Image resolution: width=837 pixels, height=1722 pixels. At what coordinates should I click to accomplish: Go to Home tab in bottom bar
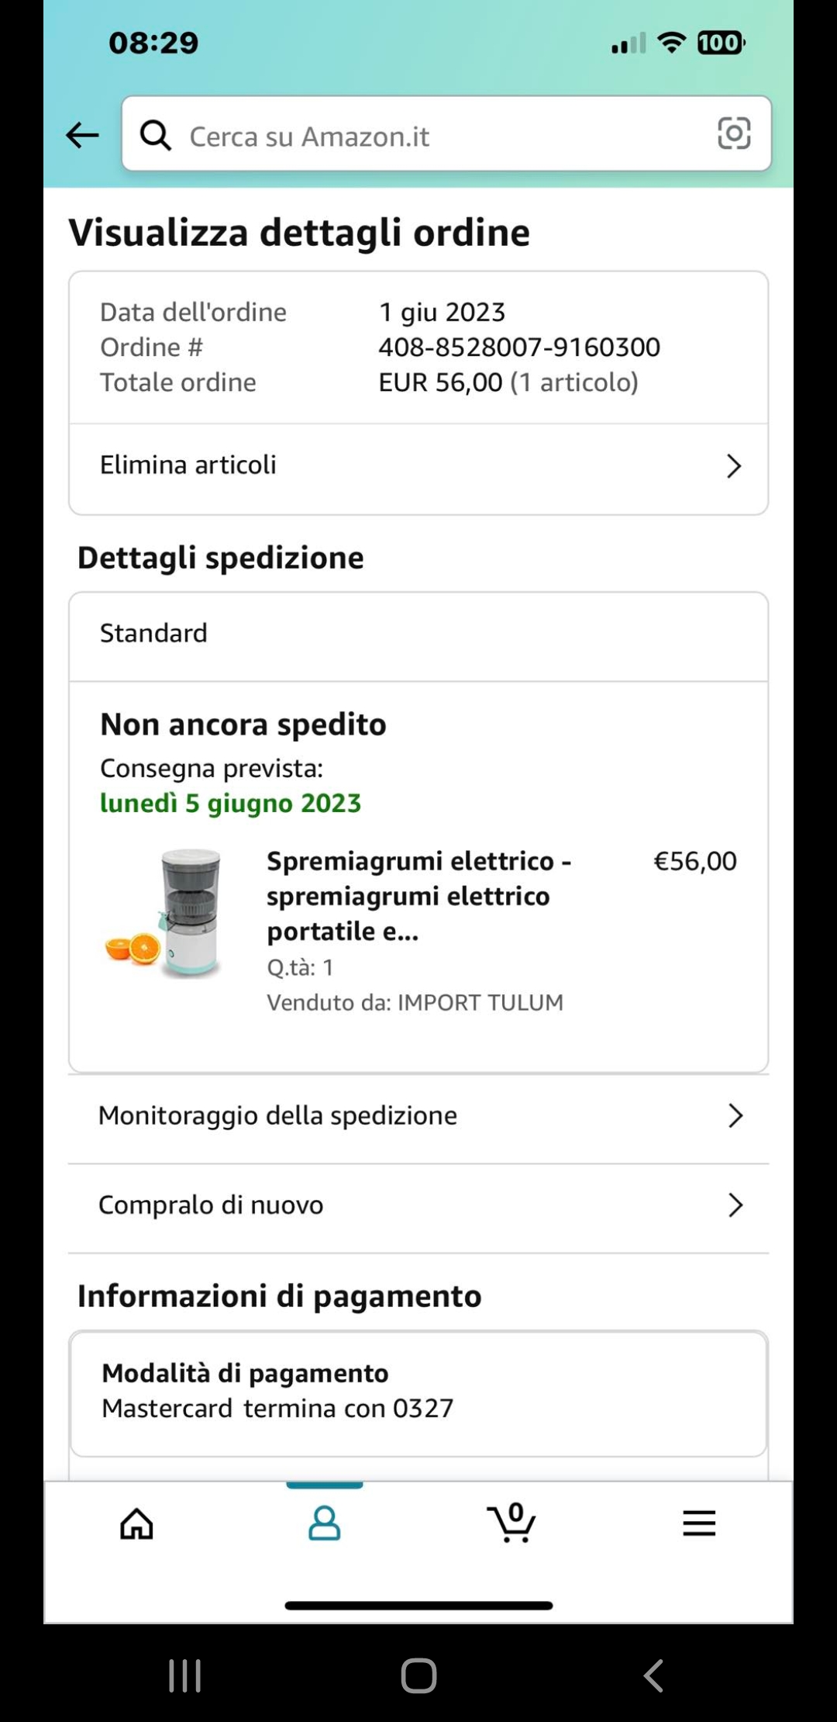(137, 1523)
